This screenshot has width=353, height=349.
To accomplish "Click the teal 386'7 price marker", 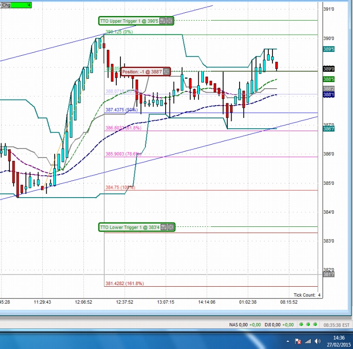I will tap(329, 129).
